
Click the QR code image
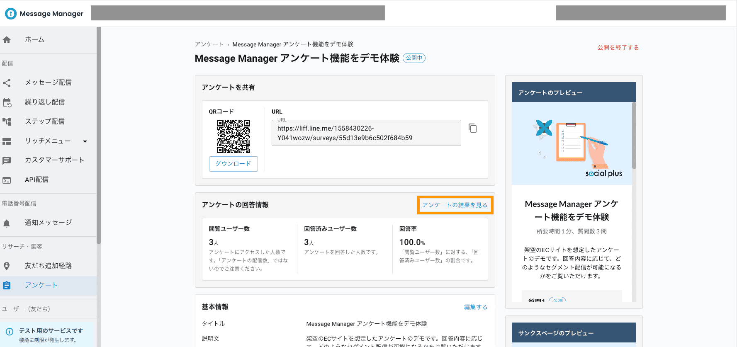coord(234,136)
